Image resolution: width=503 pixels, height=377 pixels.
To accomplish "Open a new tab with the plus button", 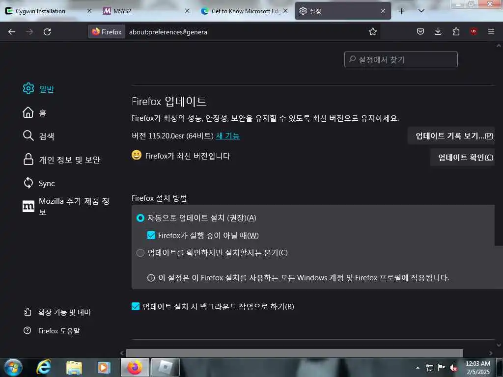I will coord(401,11).
